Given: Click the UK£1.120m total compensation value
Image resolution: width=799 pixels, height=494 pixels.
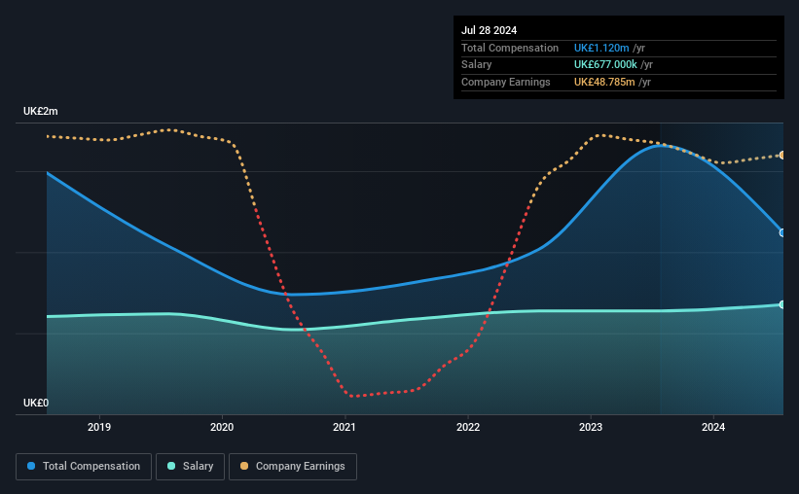Looking at the screenshot, I should click(x=601, y=48).
